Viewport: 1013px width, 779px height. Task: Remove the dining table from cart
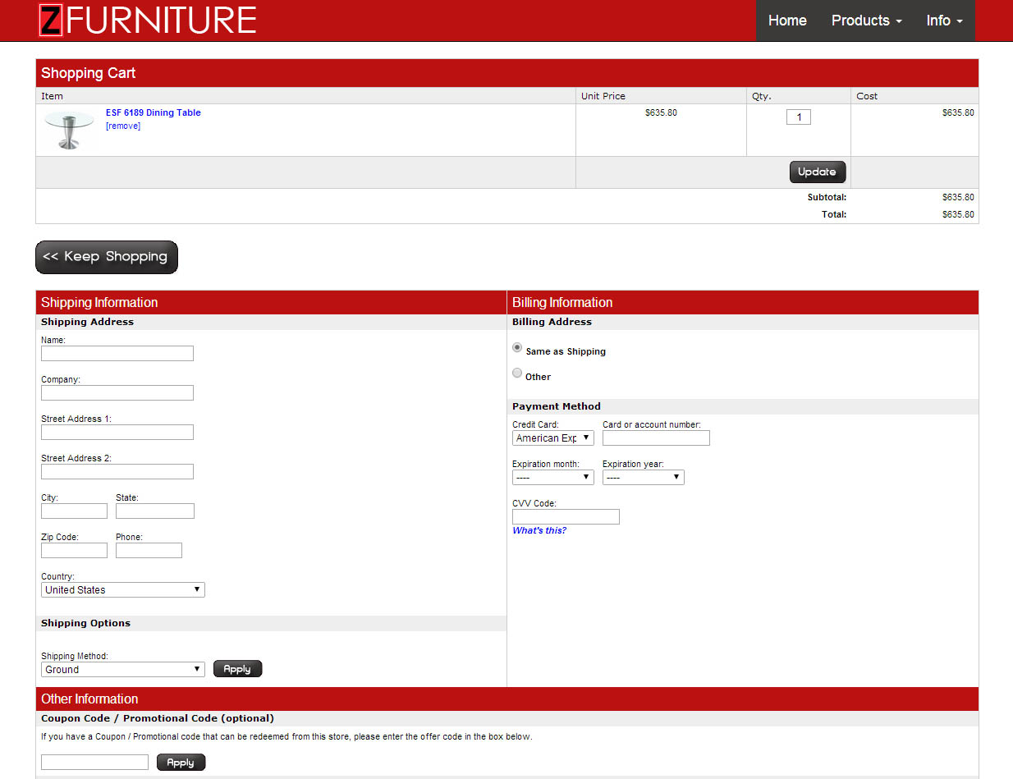122,126
